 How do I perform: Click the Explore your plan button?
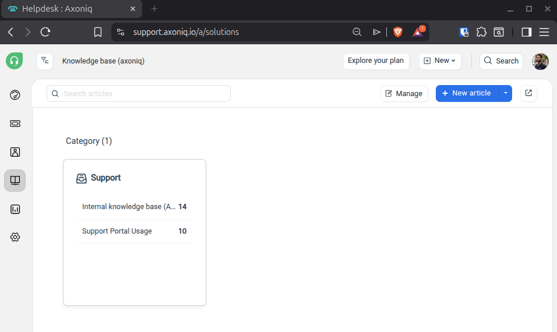(376, 61)
